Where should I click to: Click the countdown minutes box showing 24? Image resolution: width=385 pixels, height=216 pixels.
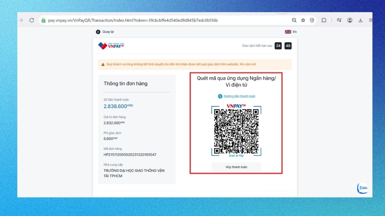point(278,46)
